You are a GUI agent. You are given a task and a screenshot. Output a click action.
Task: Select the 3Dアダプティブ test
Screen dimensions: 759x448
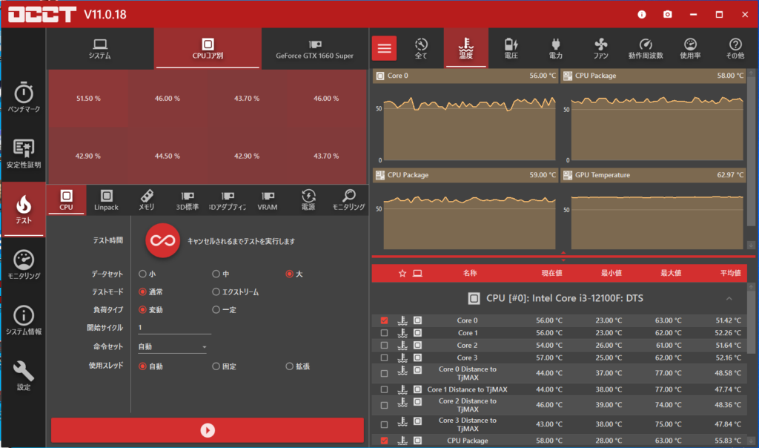[228, 200]
